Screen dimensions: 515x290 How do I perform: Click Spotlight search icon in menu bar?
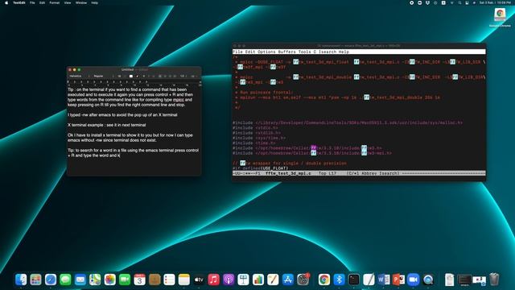click(x=459, y=2)
